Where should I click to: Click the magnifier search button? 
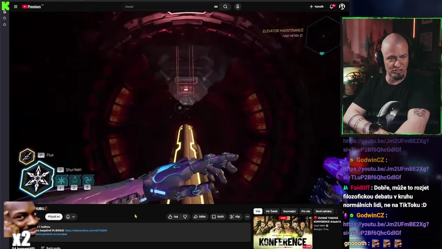pyautogui.click(x=225, y=7)
